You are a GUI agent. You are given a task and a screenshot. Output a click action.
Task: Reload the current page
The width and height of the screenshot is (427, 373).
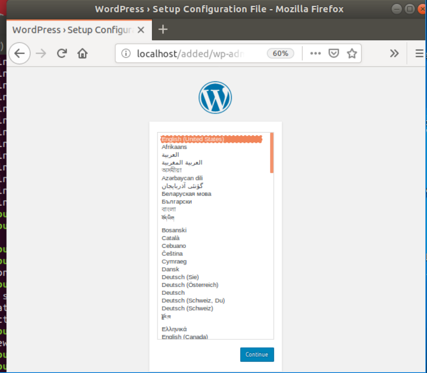[x=62, y=53]
